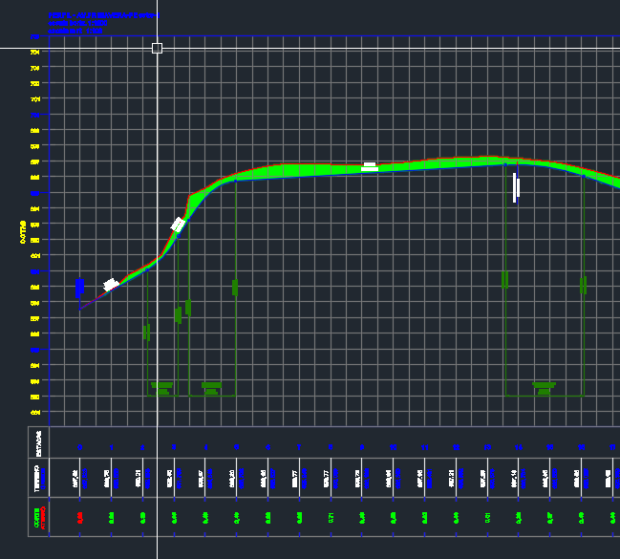This screenshot has width=620, height=559.
Task: Select the green cut value under station 10
Action: [x=394, y=518]
